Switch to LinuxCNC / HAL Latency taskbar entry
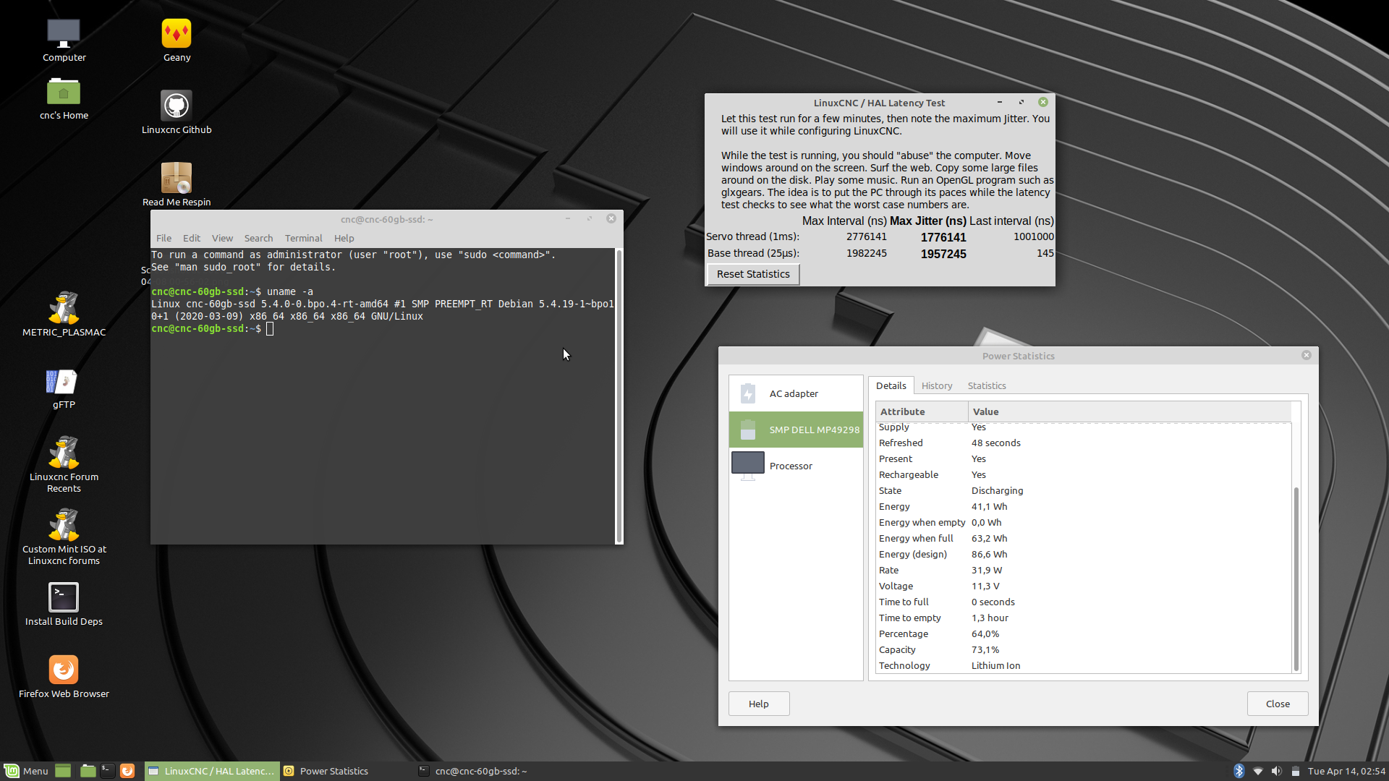The width and height of the screenshot is (1389, 781). 211,771
